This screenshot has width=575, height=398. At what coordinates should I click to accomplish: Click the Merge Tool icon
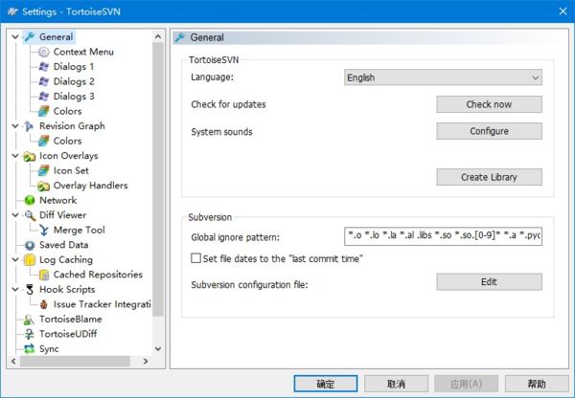click(44, 230)
